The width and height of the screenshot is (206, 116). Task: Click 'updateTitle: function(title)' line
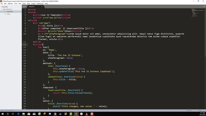click(66, 77)
